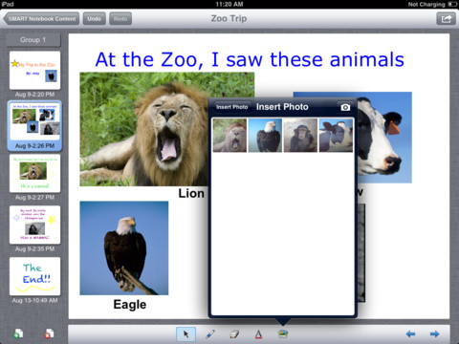
Task: Choose the chimpanzee photo in picker
Action: (300, 135)
